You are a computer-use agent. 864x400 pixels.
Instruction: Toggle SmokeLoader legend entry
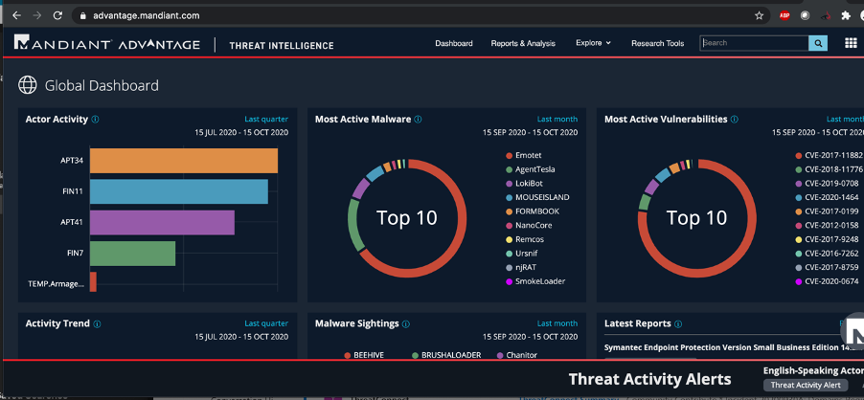coord(534,281)
